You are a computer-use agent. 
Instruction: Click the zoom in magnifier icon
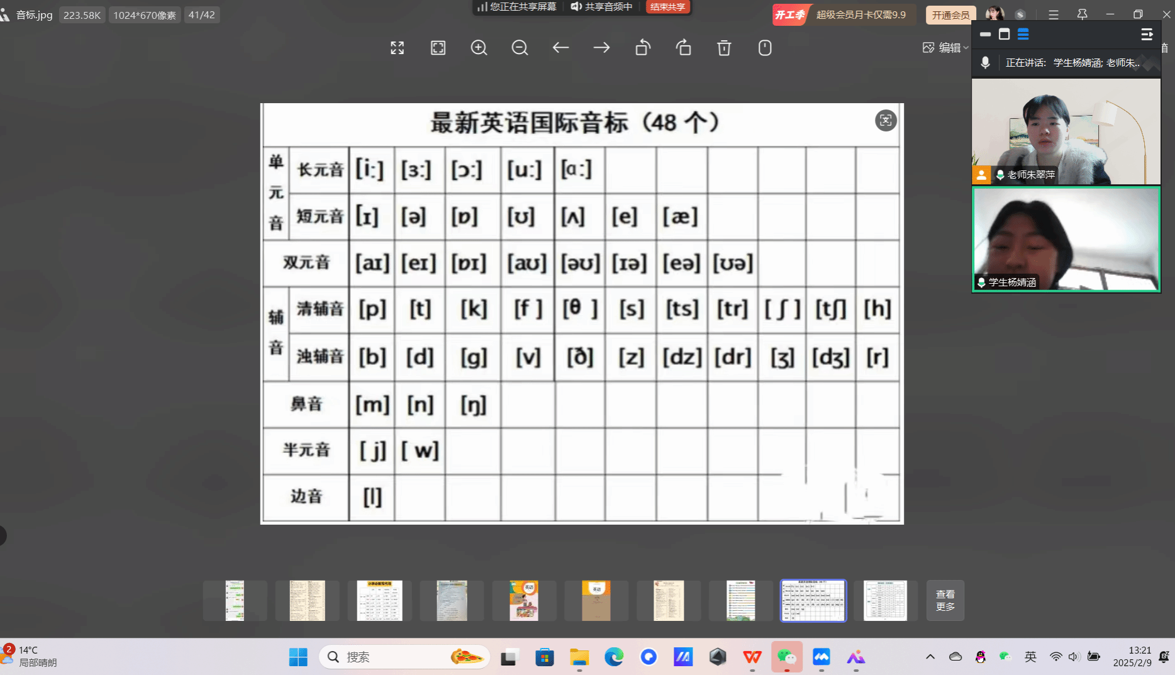coord(479,48)
